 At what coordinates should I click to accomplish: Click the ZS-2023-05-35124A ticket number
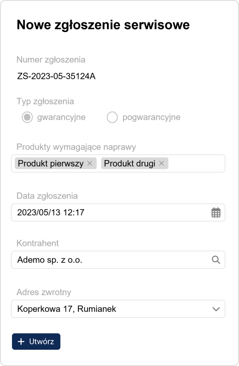pos(56,76)
